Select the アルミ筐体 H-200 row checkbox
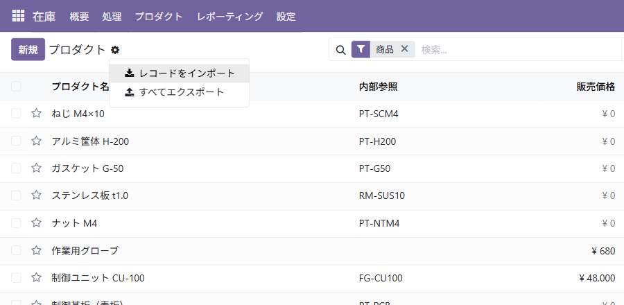624x305 pixels. pos(16,141)
